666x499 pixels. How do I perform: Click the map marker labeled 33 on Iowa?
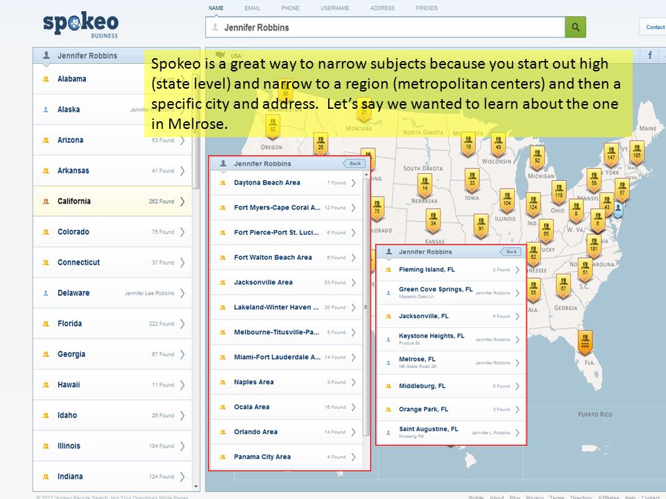472,180
